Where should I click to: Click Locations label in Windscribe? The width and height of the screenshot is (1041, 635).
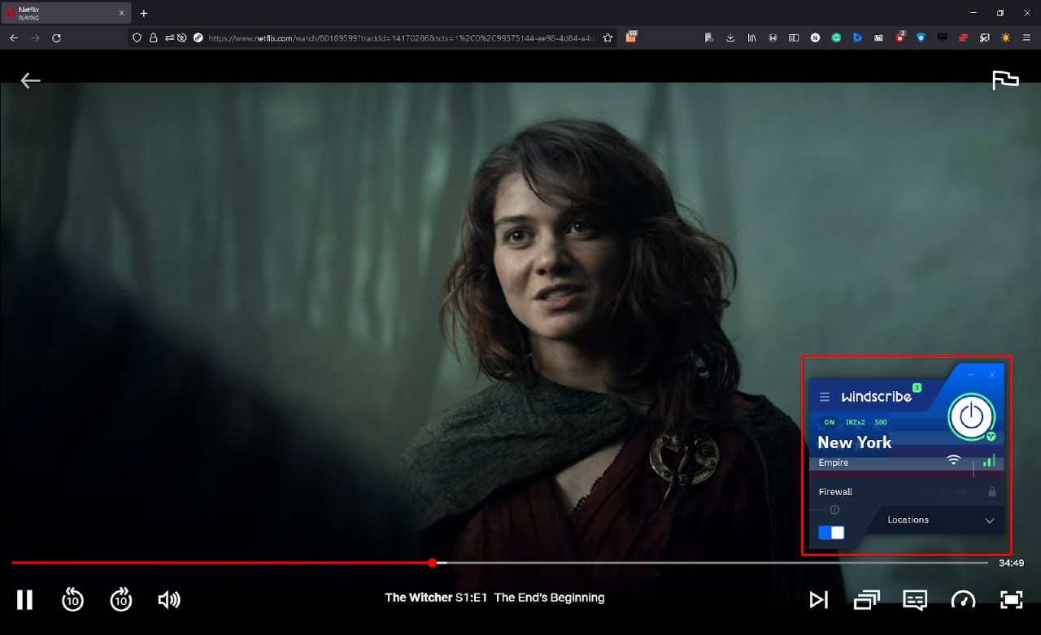pyautogui.click(x=908, y=520)
